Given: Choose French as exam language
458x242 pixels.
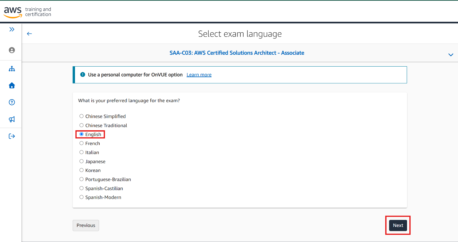Looking at the screenshot, I should pos(81,143).
